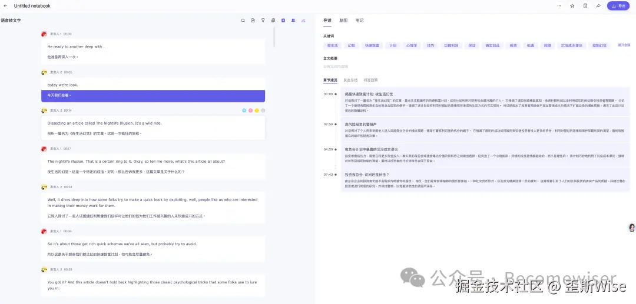Click the 幻觉 keyword tag
The image size is (636, 304).
click(351, 46)
